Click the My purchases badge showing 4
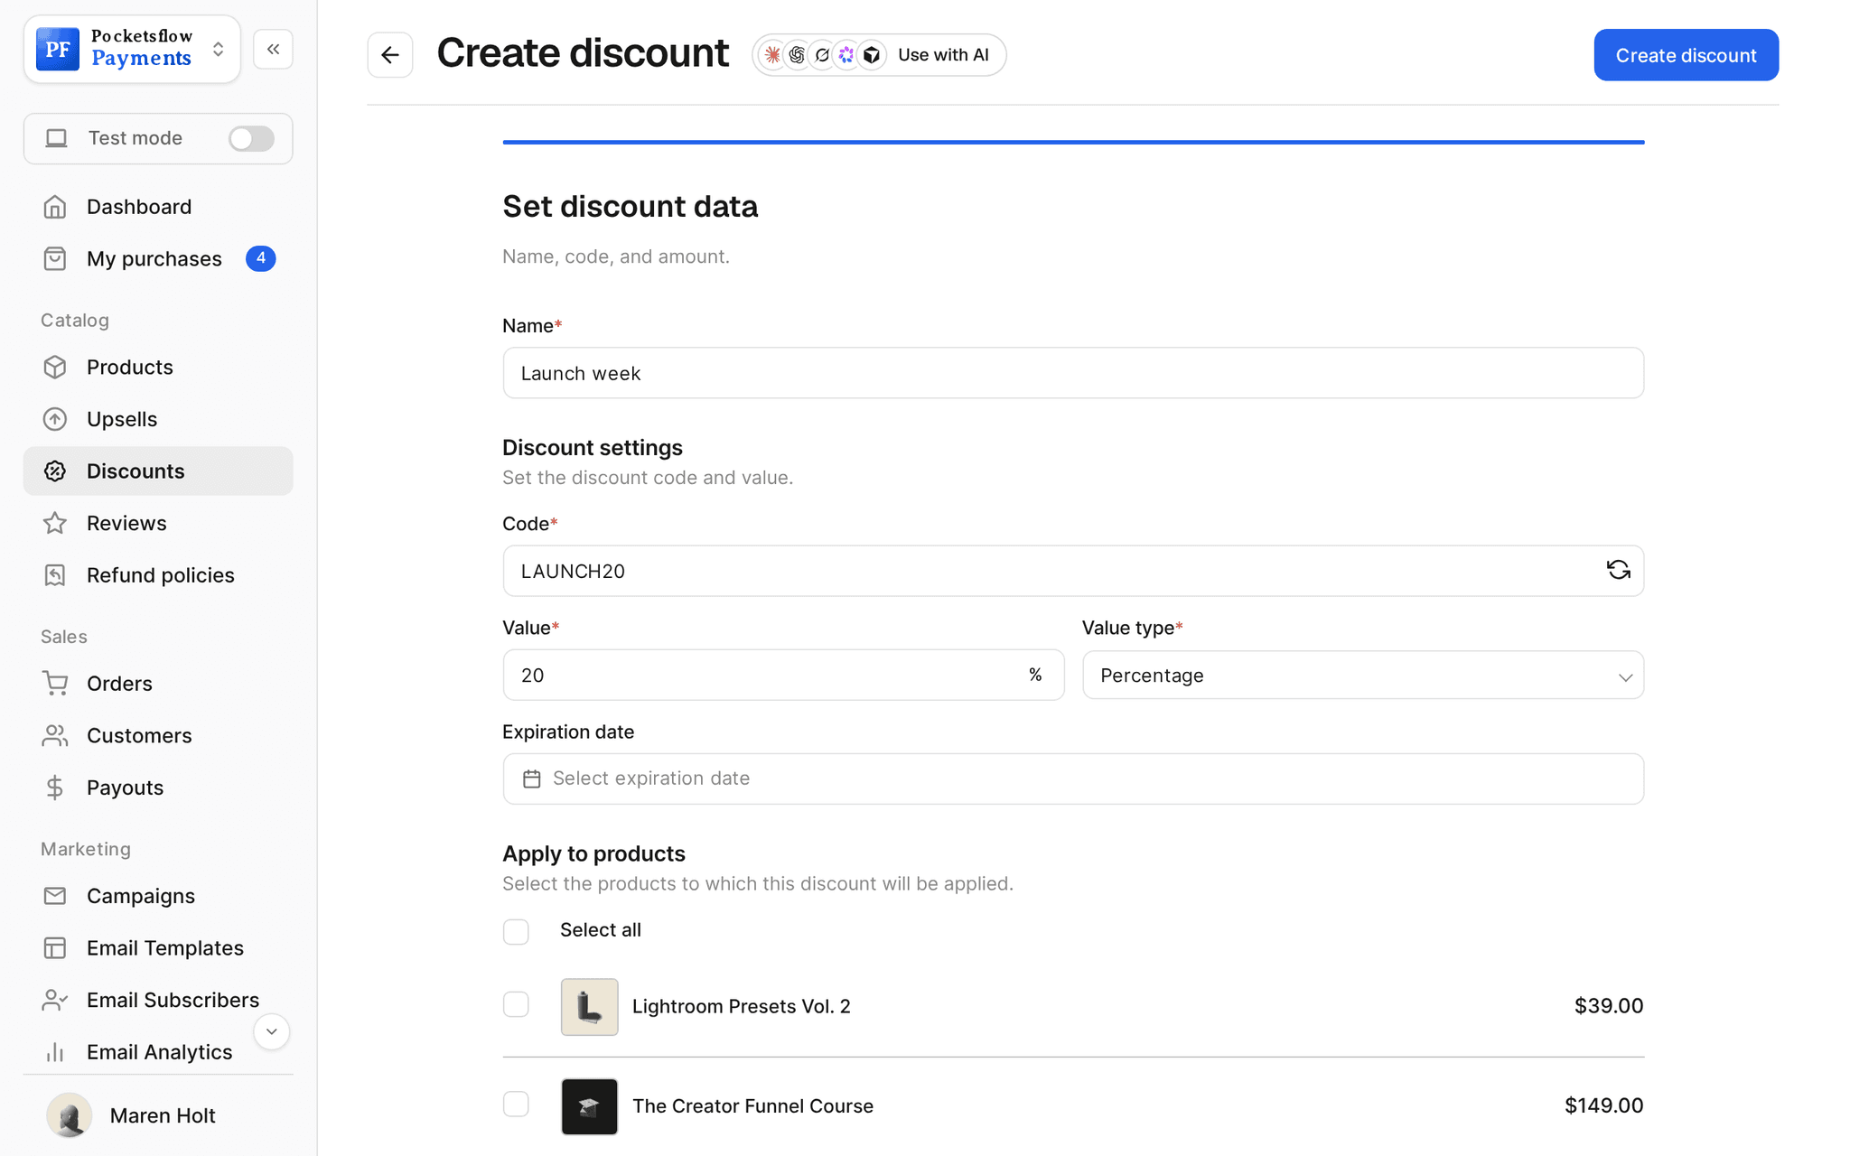Image resolution: width=1850 pixels, height=1156 pixels. click(260, 259)
